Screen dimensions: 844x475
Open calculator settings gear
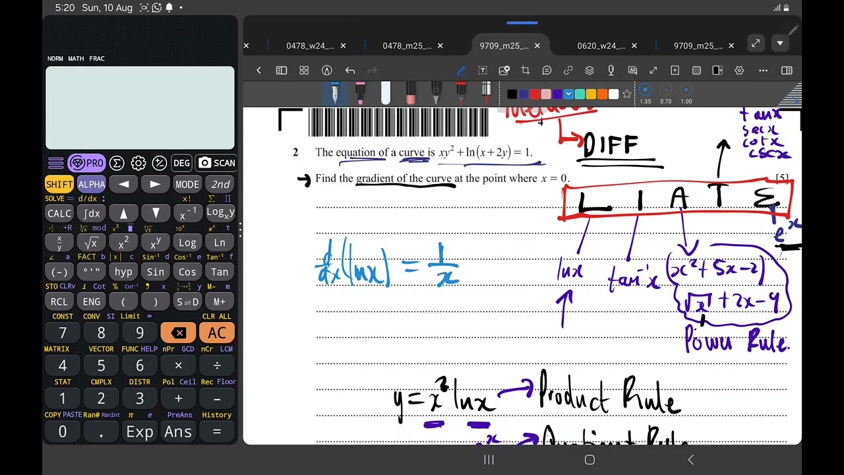click(x=138, y=163)
